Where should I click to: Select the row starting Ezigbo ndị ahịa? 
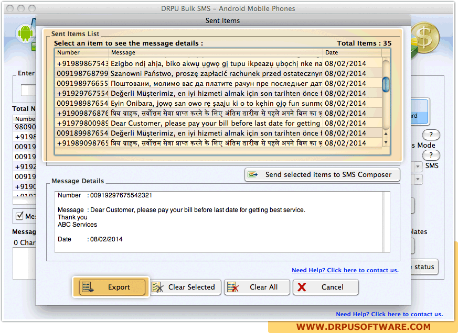point(218,63)
